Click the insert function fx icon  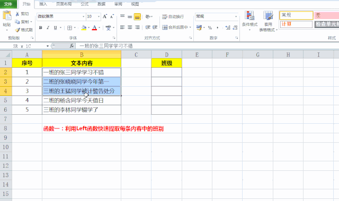(x=72, y=46)
